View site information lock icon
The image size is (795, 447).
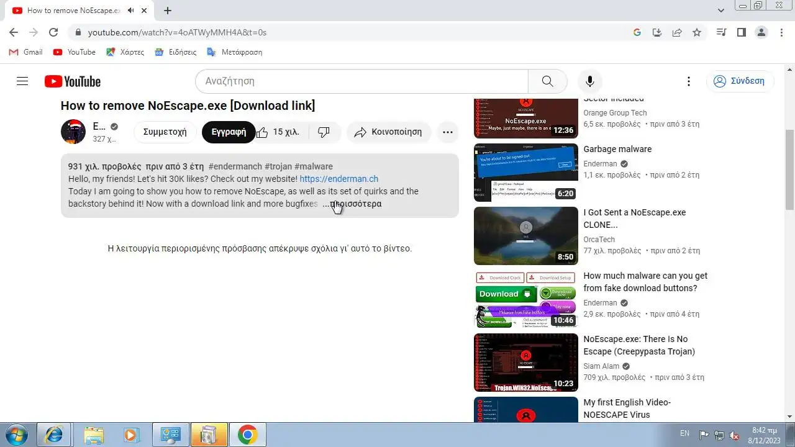78,32
